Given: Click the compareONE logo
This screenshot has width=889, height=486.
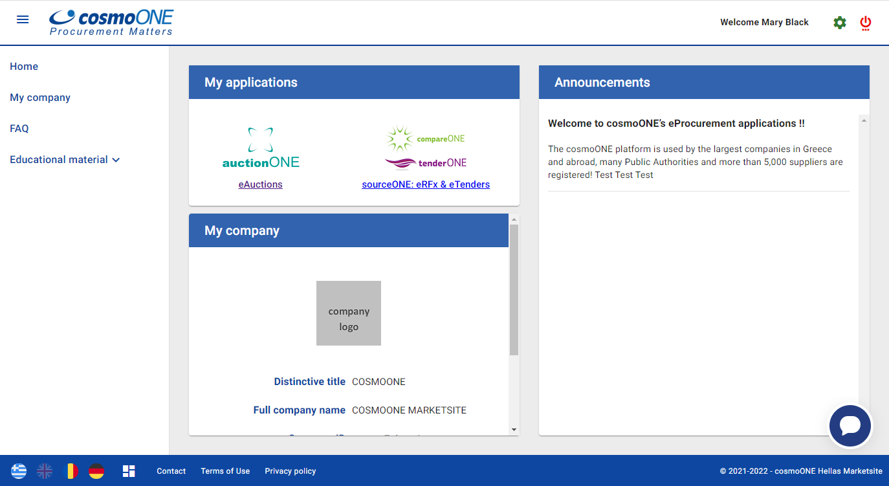Looking at the screenshot, I should tap(426, 137).
